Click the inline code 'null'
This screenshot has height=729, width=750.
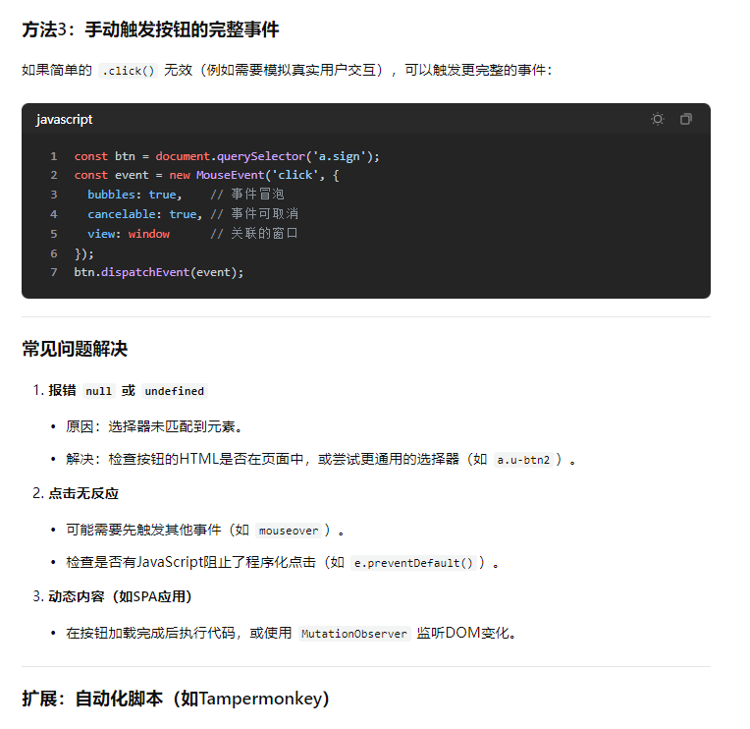tap(99, 391)
